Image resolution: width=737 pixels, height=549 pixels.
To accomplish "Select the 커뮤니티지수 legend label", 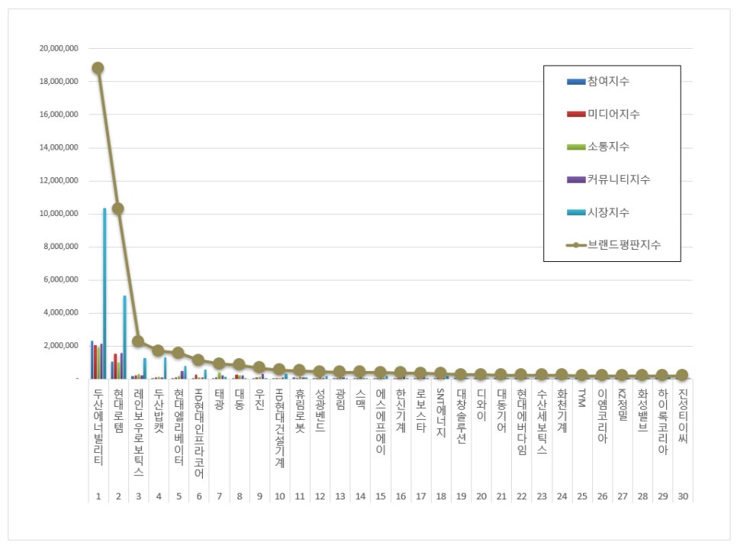I will pyautogui.click(x=619, y=179).
